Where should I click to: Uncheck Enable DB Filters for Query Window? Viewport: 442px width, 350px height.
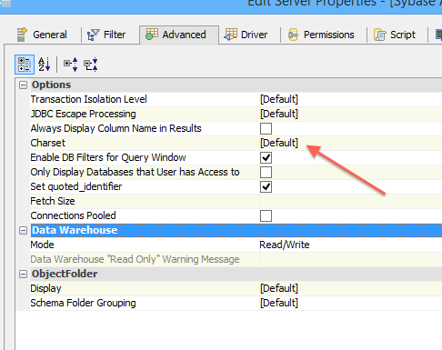point(266,157)
